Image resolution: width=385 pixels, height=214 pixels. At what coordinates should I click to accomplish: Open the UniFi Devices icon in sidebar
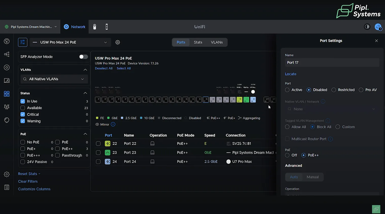tap(7, 67)
